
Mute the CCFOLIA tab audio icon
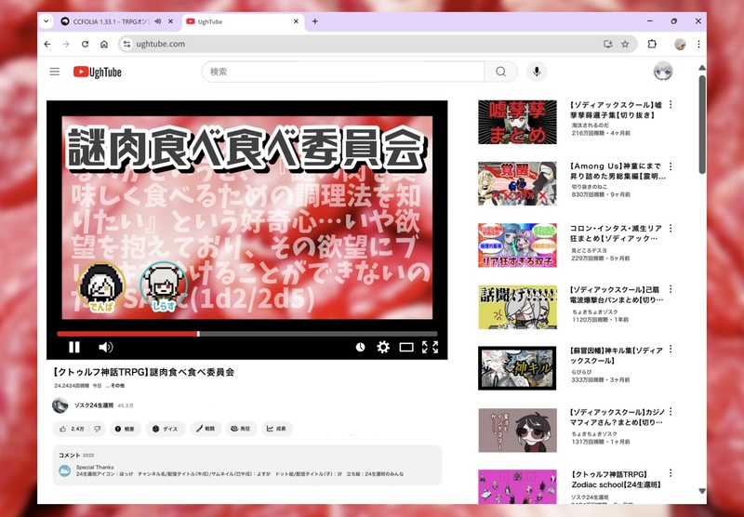[x=158, y=21]
